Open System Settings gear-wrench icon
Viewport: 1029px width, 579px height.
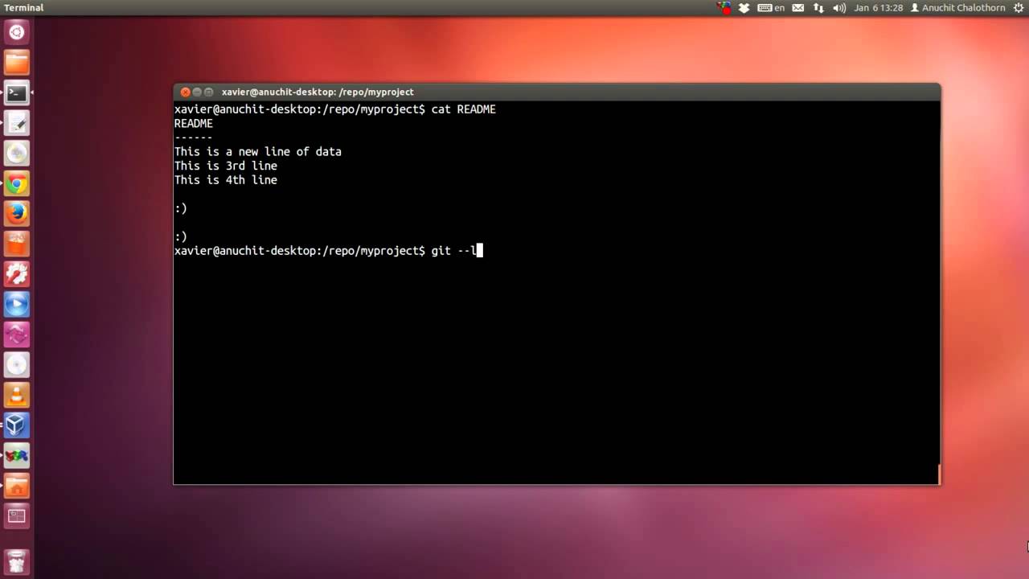(17, 274)
